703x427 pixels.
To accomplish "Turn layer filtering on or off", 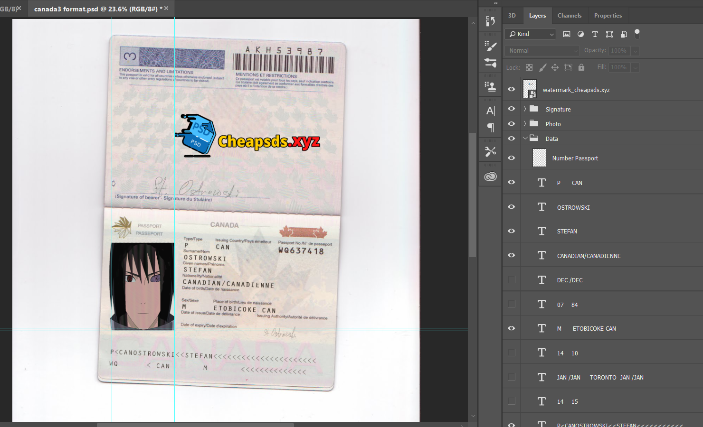I will 637,33.
